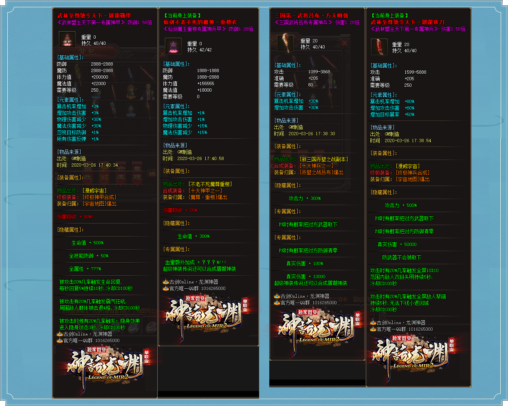508x406 pixels.
Task: Click crown icon beside 古剑Online in 方天画戟 tooltip
Action: pyautogui.click(x=277, y=296)
